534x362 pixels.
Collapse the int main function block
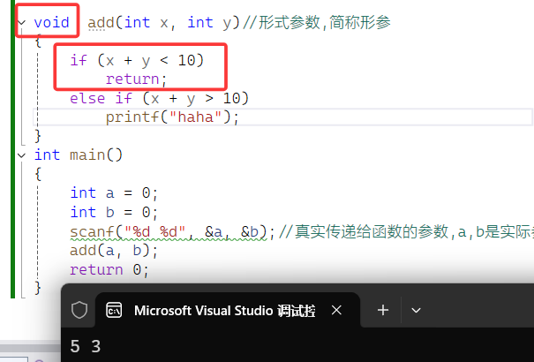click(22, 155)
